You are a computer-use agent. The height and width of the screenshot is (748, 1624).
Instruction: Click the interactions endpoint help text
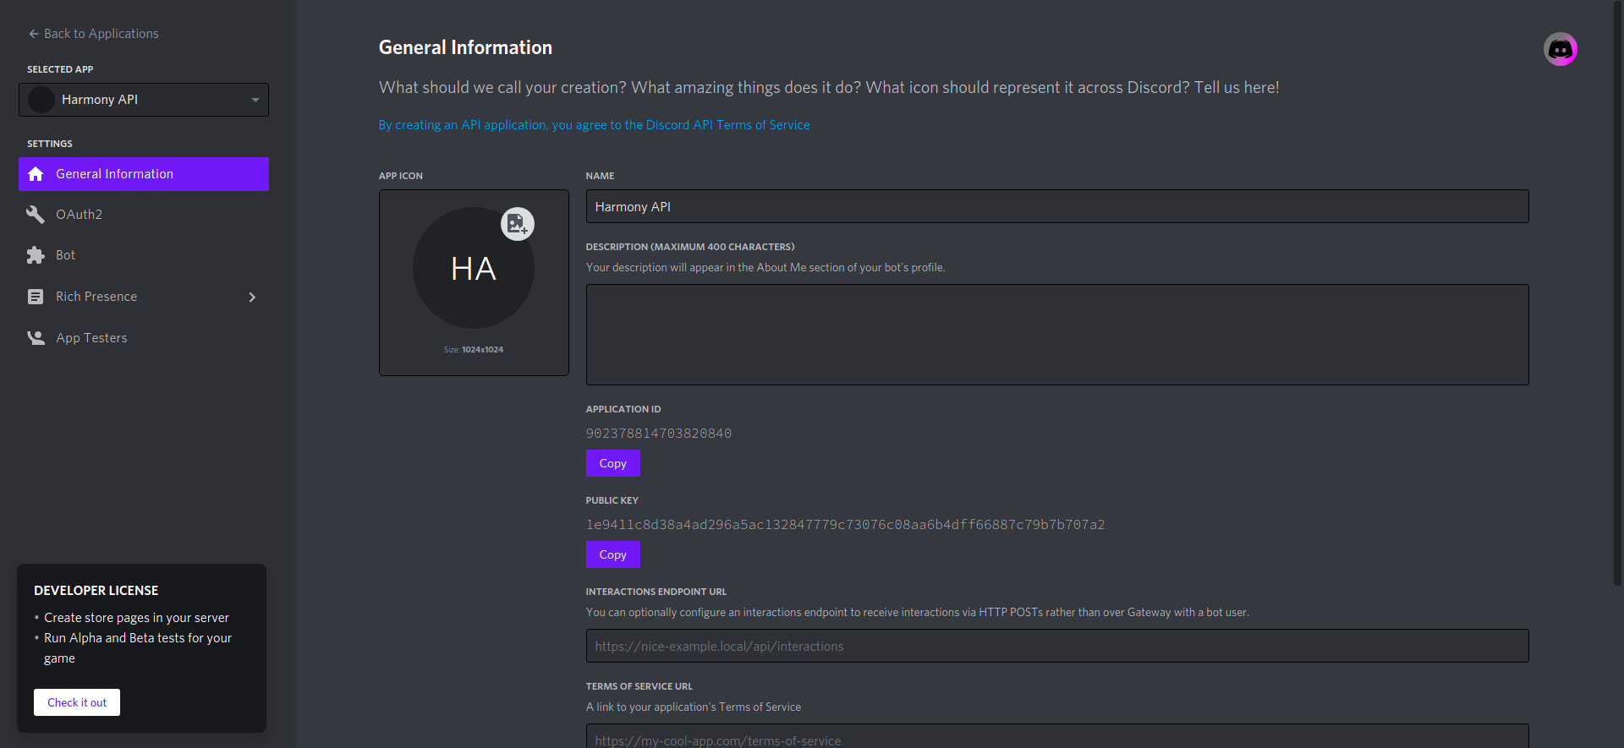[918, 613]
